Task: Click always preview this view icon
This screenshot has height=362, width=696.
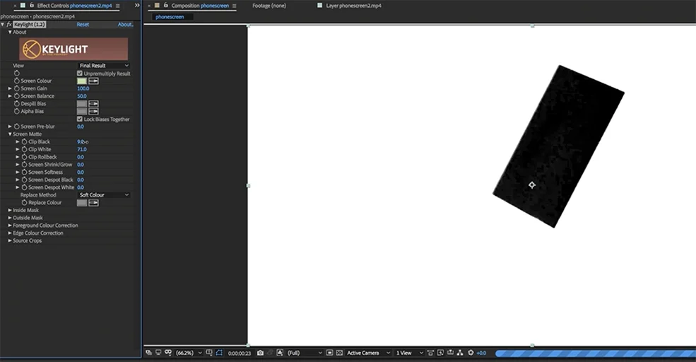Action: pyautogui.click(x=149, y=353)
